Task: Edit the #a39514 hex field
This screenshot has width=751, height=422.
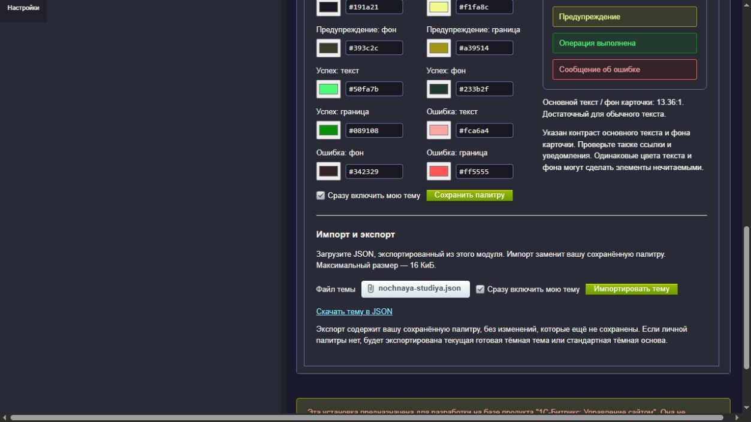Action: 484,48
